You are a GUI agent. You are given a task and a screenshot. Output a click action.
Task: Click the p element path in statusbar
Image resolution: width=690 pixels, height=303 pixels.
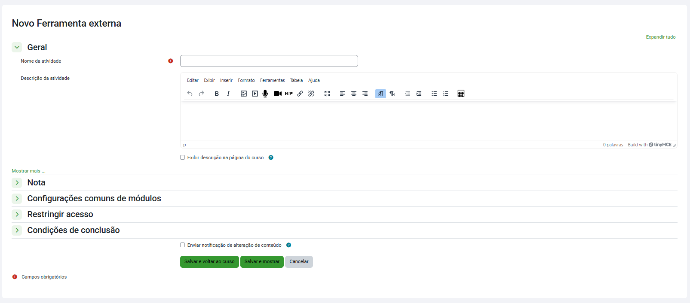click(184, 145)
